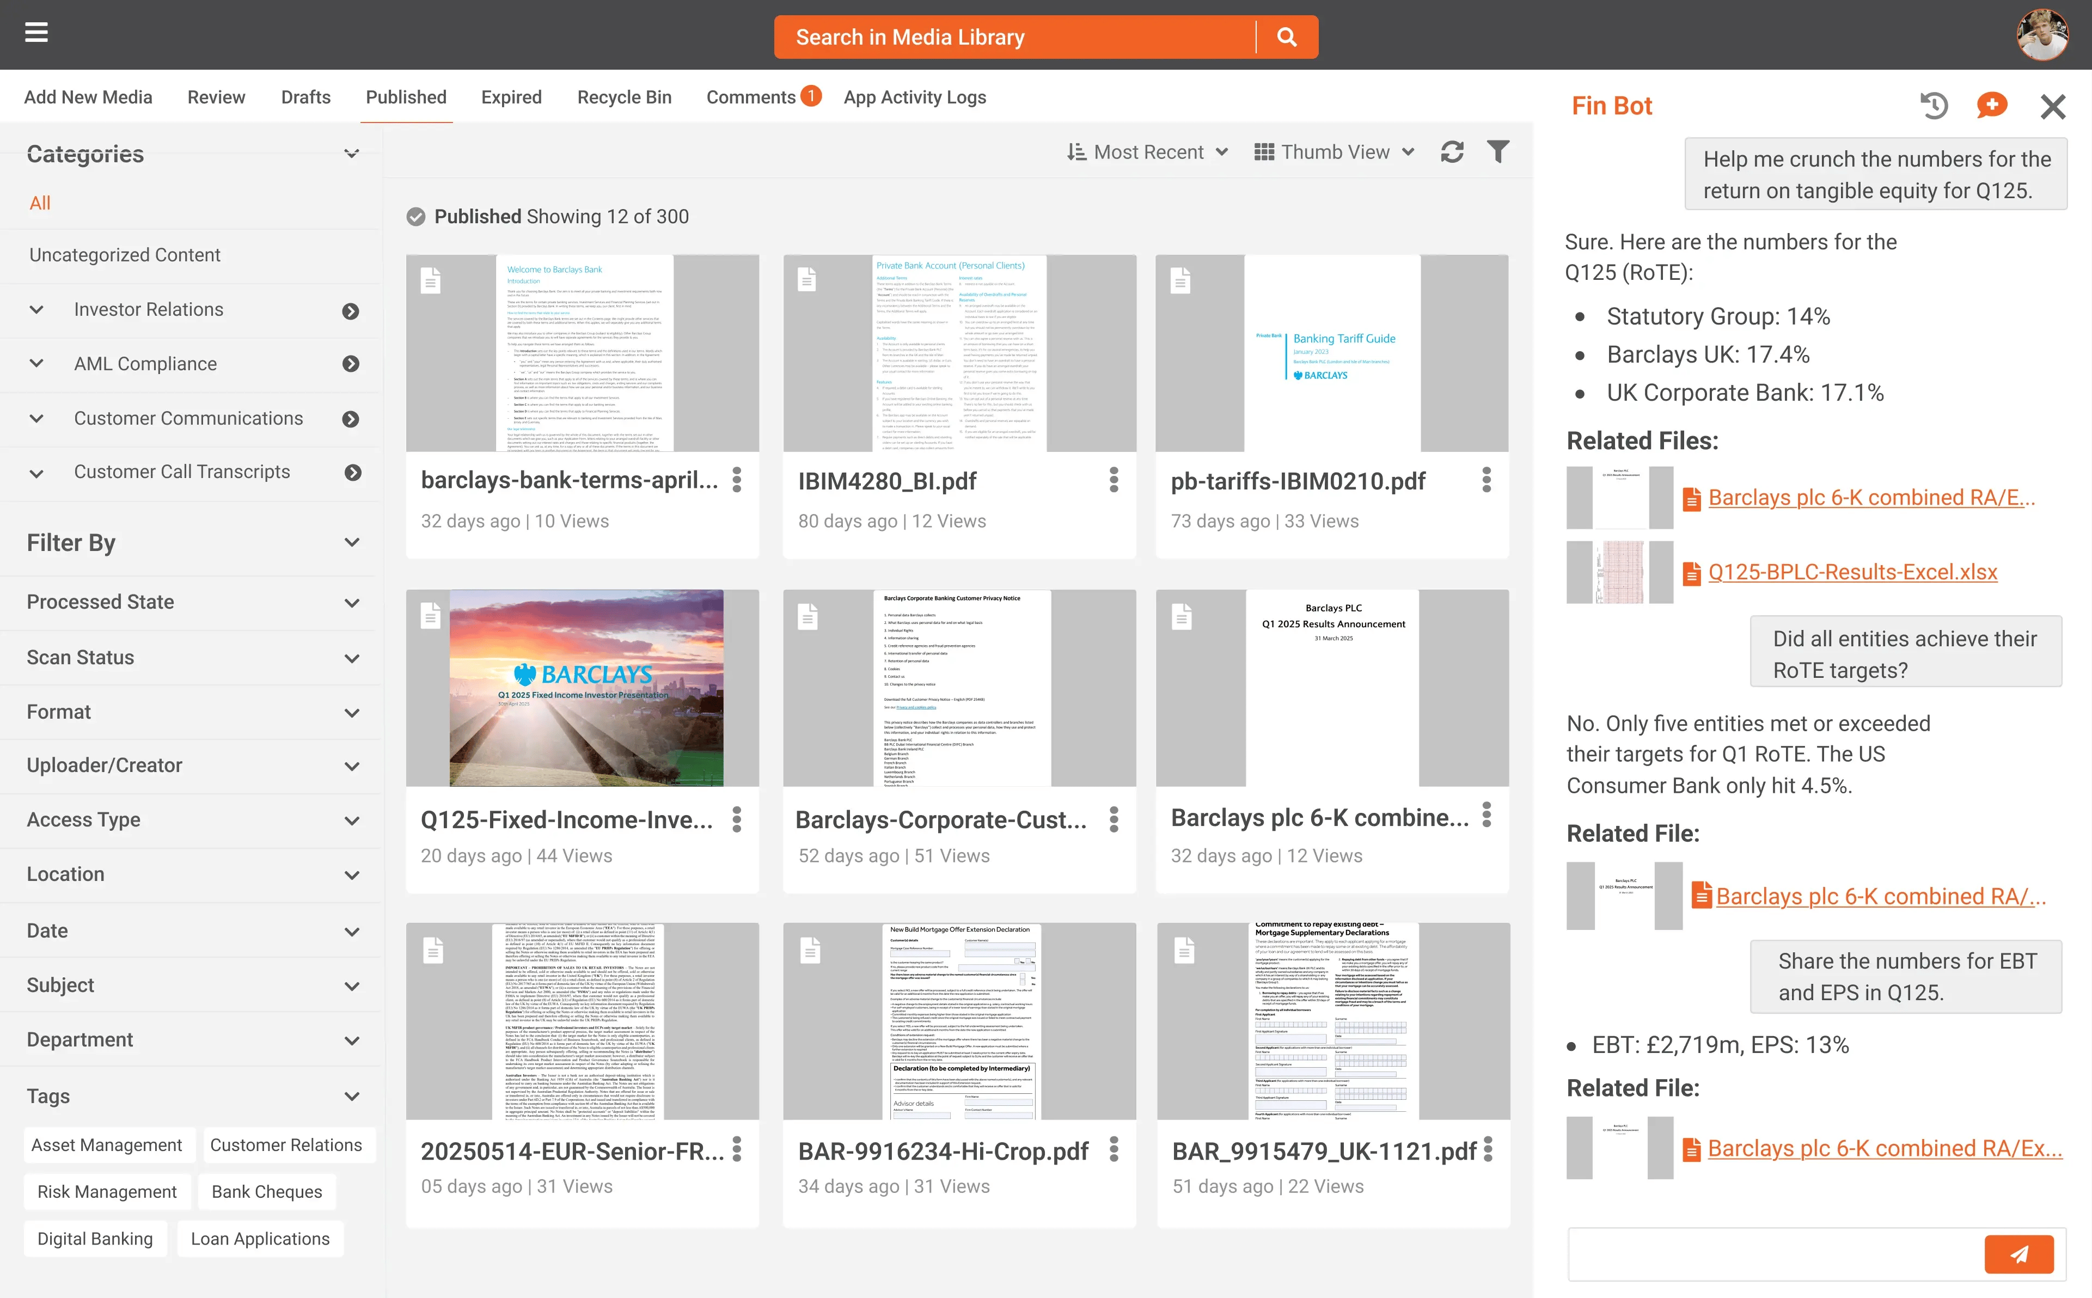This screenshot has height=1298, width=2092.
Task: Focus the Search in Media Library field
Action: coord(1014,37)
